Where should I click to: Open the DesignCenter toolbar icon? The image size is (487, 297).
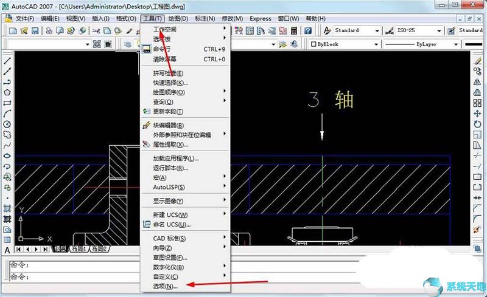click(250, 31)
